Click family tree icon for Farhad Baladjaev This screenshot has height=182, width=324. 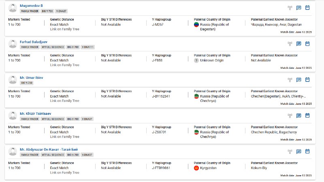(290, 44)
